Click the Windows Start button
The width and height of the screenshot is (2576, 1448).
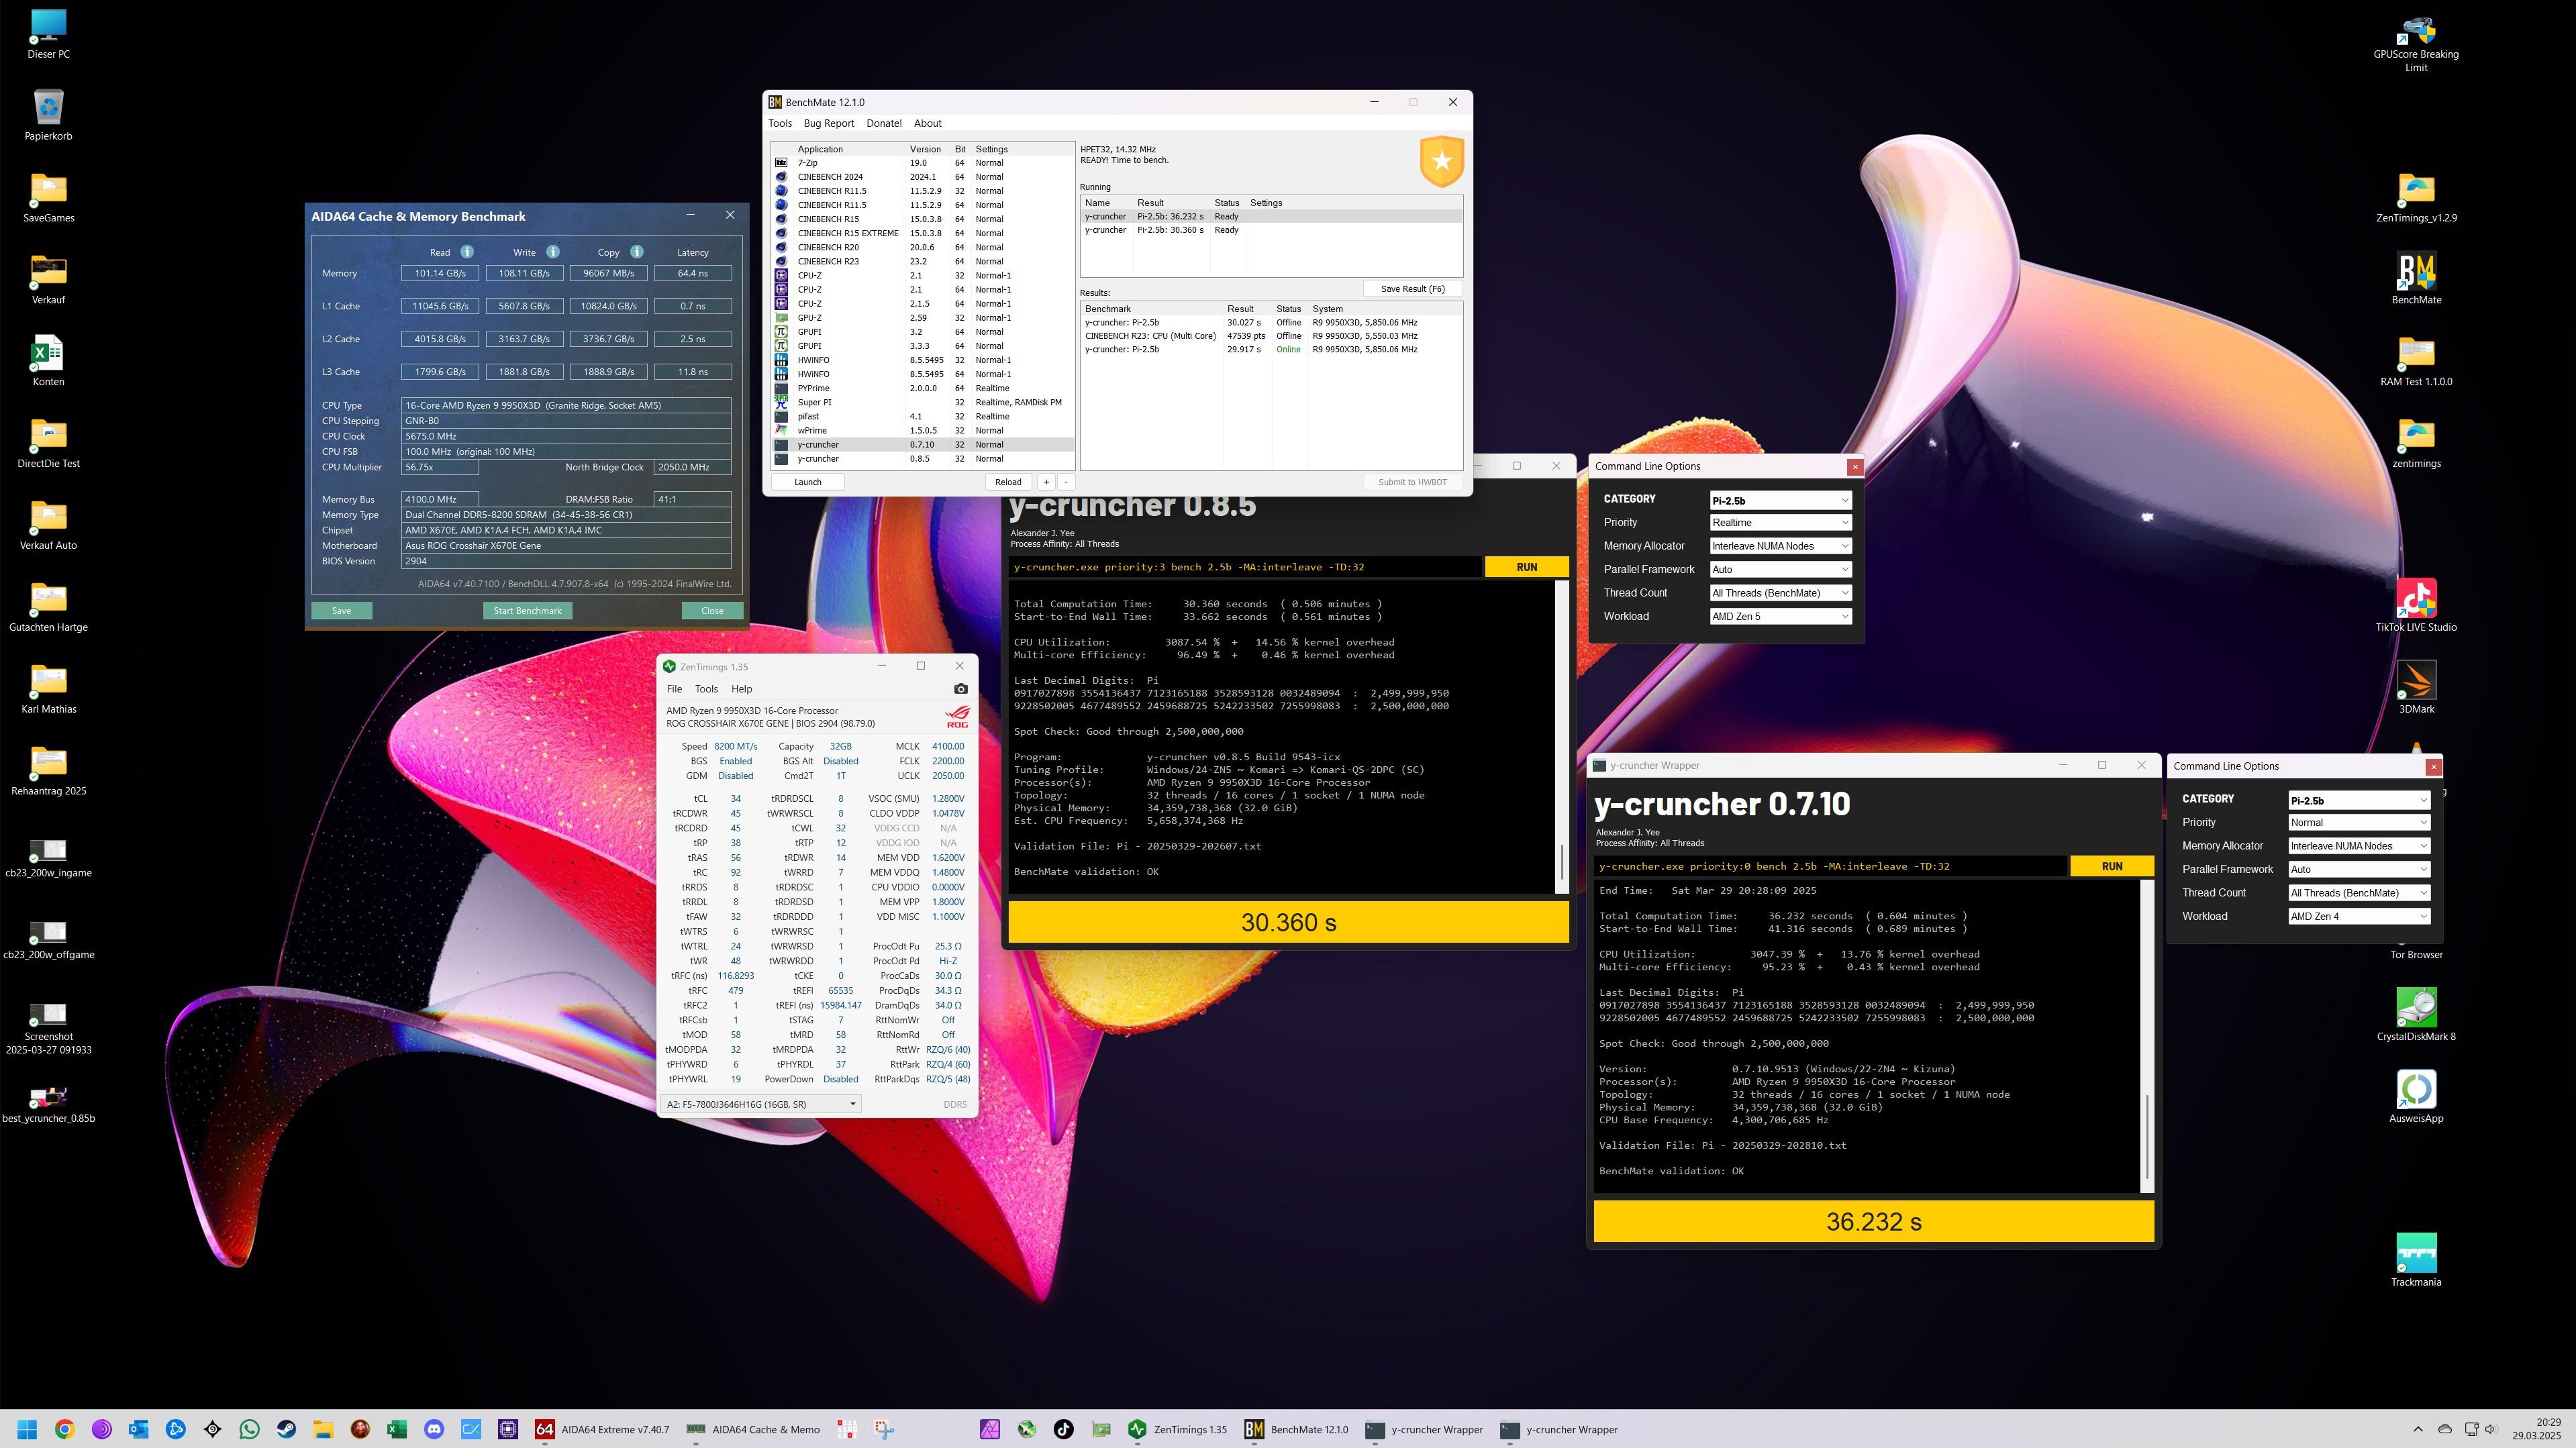point(27,1429)
